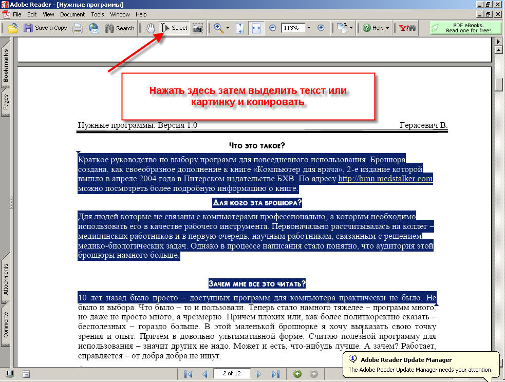The height and width of the screenshot is (382, 505).
Task: Click the heading 'Зачем мне все это читать?'
Action: 257,284
